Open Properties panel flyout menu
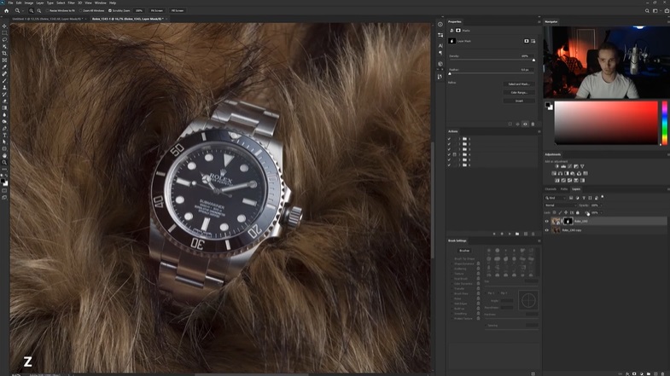670x376 pixels. tap(539, 22)
